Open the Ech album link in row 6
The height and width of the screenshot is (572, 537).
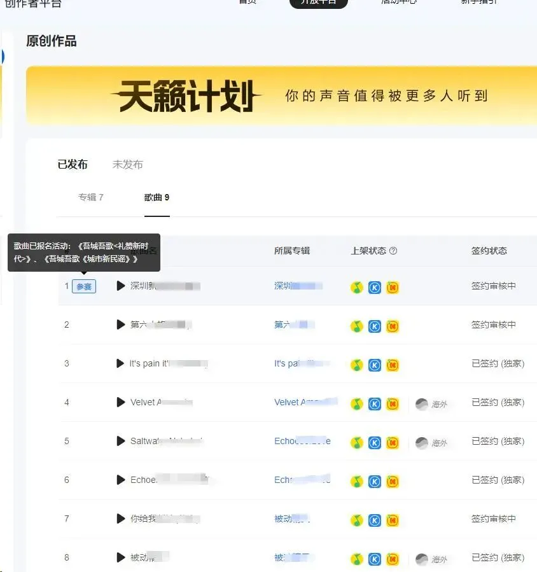tap(302, 480)
